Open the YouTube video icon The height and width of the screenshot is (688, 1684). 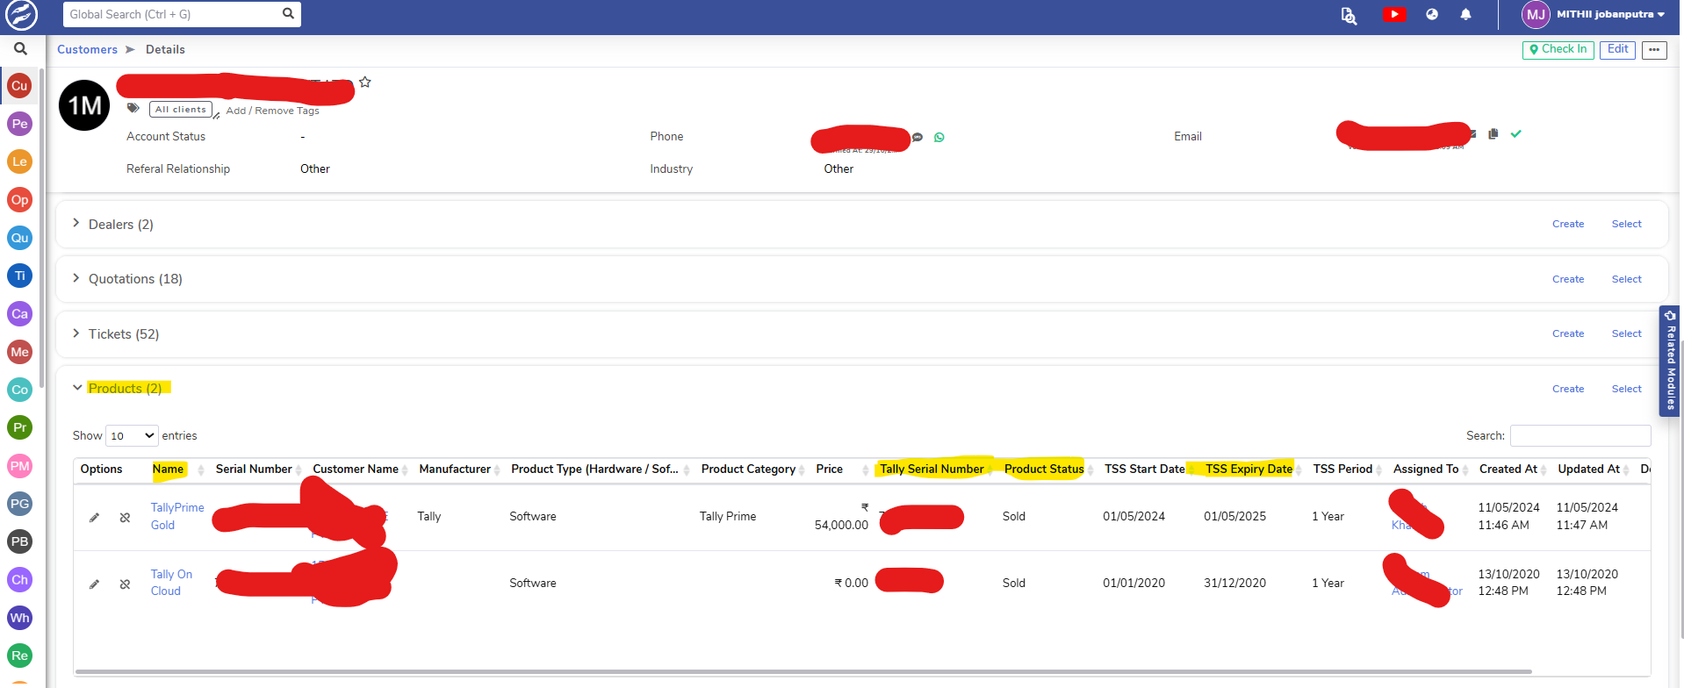pyautogui.click(x=1394, y=14)
